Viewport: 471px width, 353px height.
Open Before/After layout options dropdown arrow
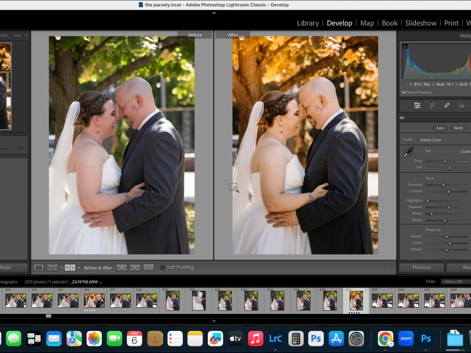click(x=79, y=267)
